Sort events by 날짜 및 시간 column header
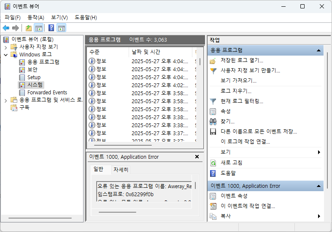Image resolution: width=332 pixels, height=232 pixels. (161, 52)
